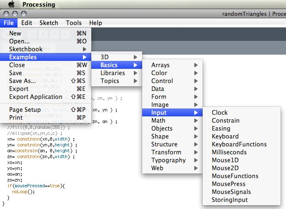Image resolution: width=286 pixels, height=209 pixels.
Task: Open the Constrain example
Action: coord(242,121)
